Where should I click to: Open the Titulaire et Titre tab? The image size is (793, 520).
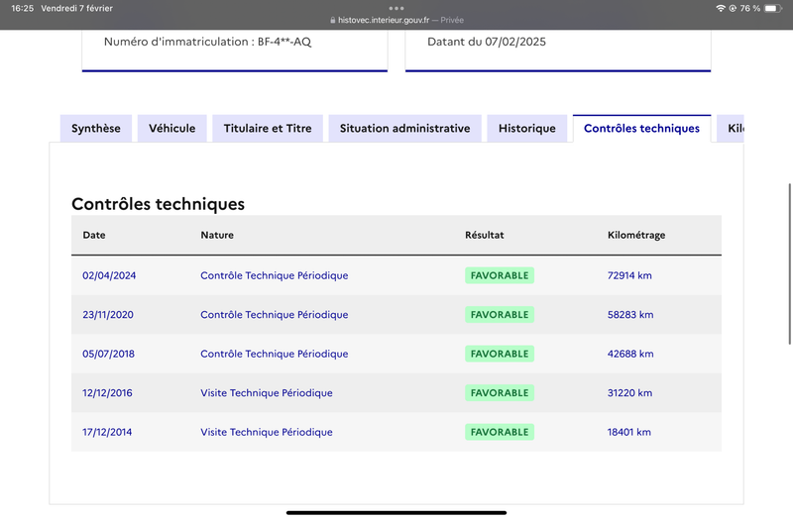[x=268, y=129]
